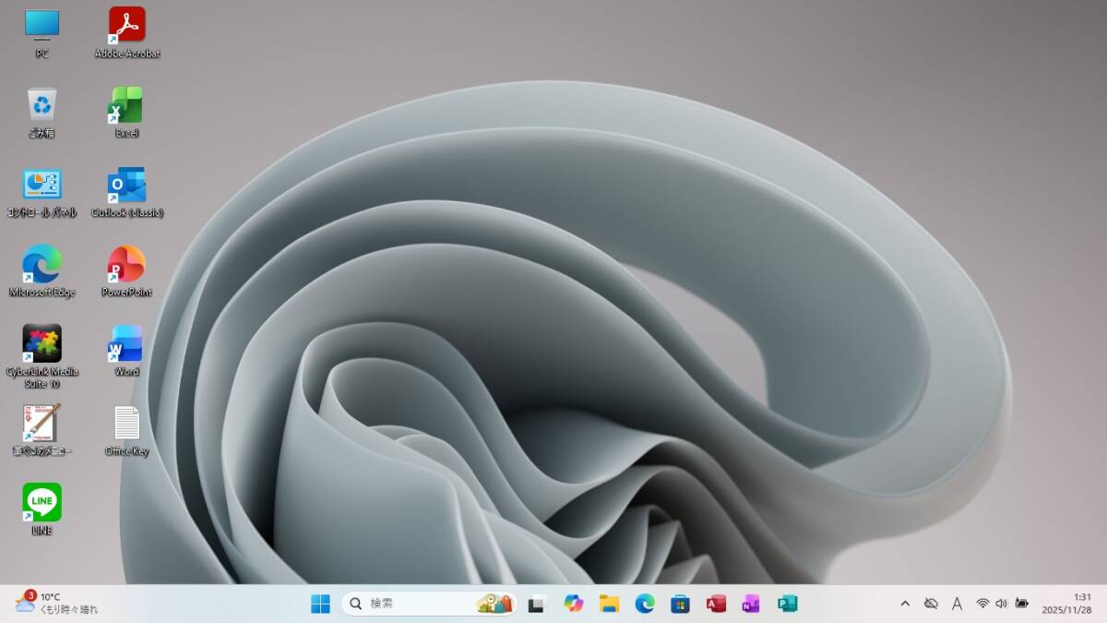Select the Excel desktop icon
Image resolution: width=1107 pixels, height=623 pixels.
pos(126,106)
